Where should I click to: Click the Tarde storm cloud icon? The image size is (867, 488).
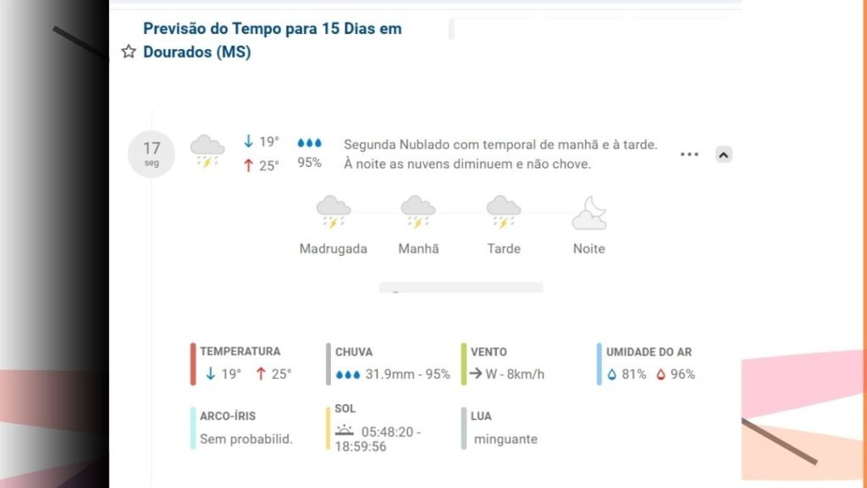click(x=504, y=212)
